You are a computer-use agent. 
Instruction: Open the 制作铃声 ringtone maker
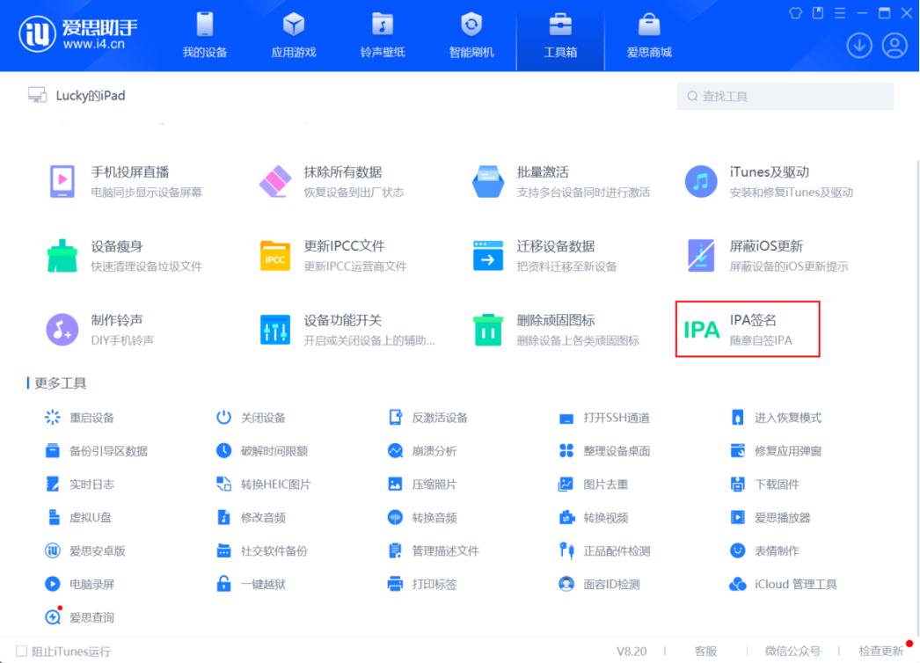(x=99, y=330)
